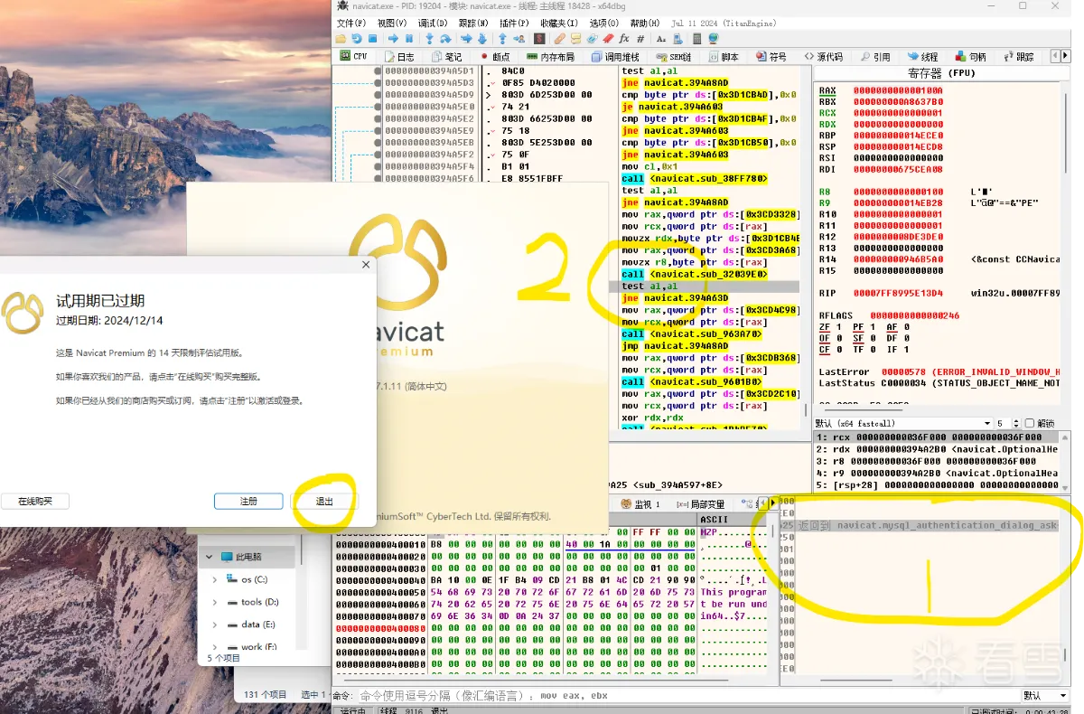Collapse the 此电脑 tree node

(210, 557)
